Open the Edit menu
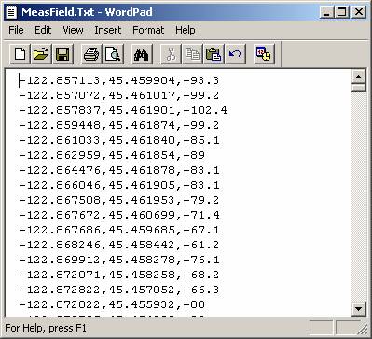 pyautogui.click(x=43, y=30)
